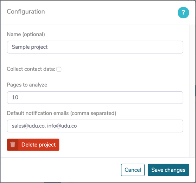Click the Save changes button
Viewport: 196px width, 183px height.
[x=168, y=170]
